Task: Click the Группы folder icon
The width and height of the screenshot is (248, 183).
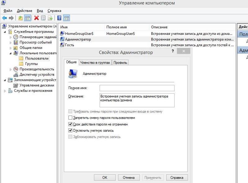Action: click(21, 64)
